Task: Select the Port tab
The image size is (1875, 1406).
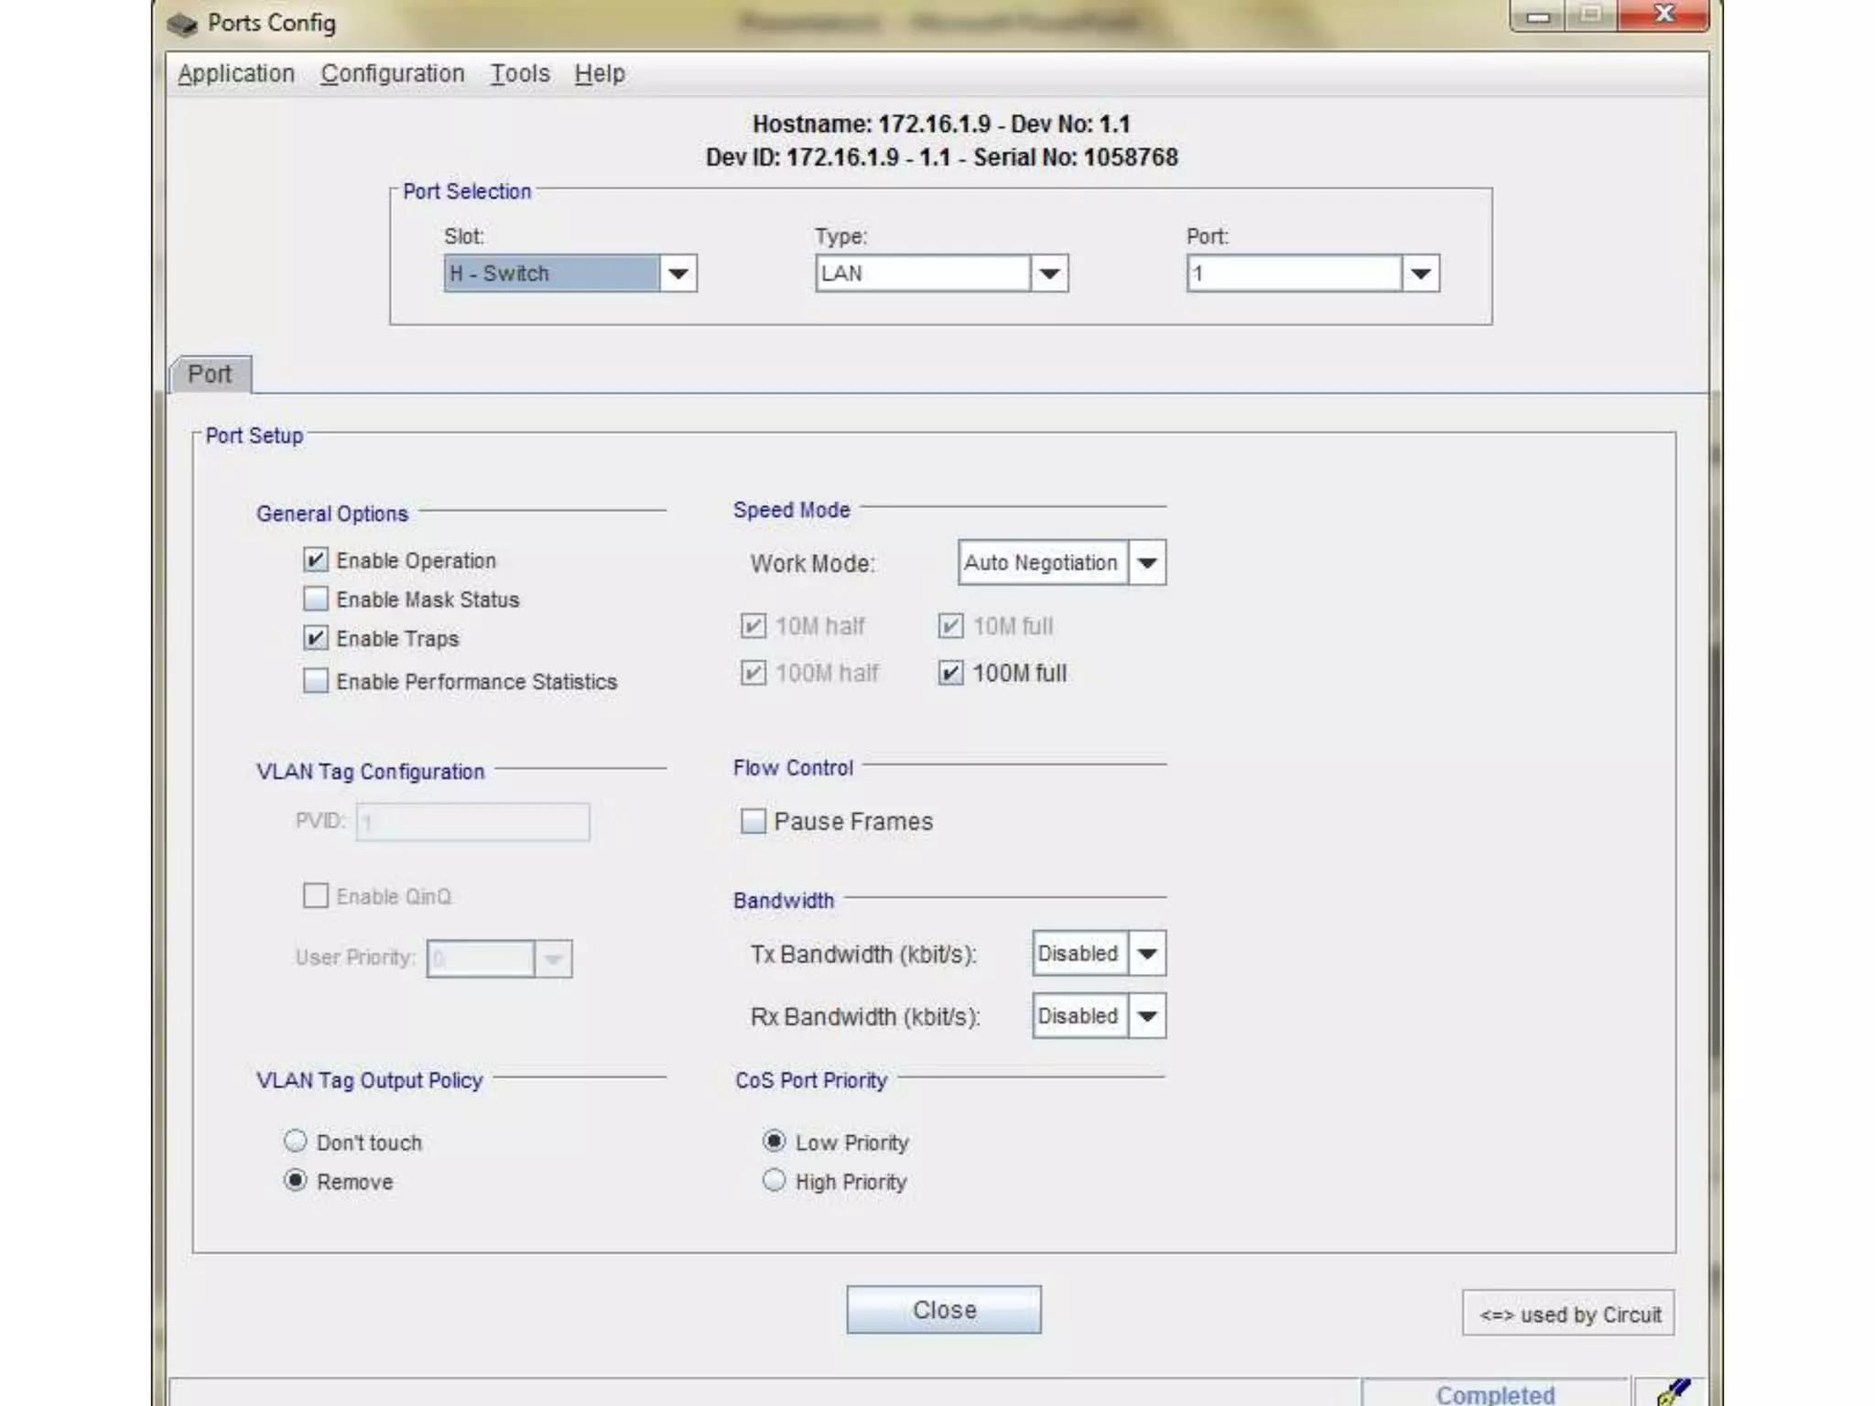Action: coord(210,374)
